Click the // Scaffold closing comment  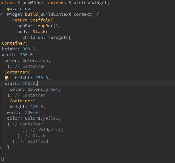(x=34, y=142)
